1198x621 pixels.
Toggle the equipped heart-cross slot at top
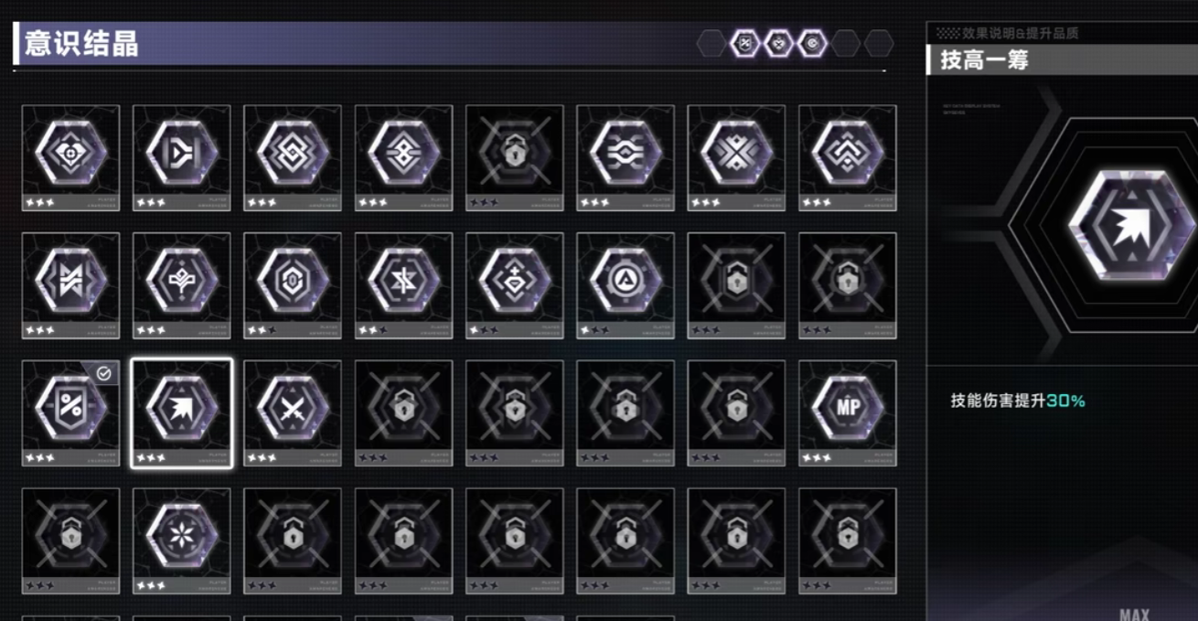pyautogui.click(x=779, y=43)
